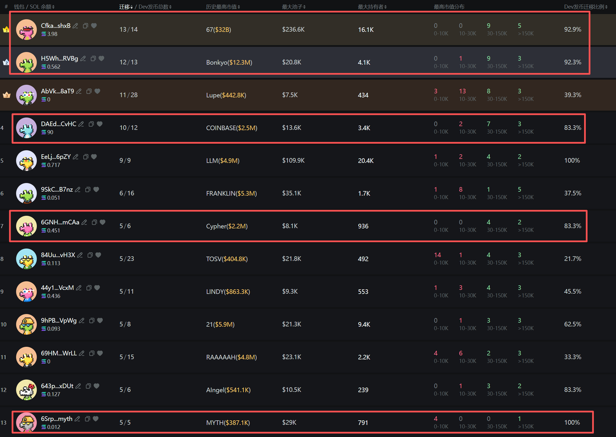
Task: Click the 643p...xDUt wallet avatar
Action: (26, 390)
